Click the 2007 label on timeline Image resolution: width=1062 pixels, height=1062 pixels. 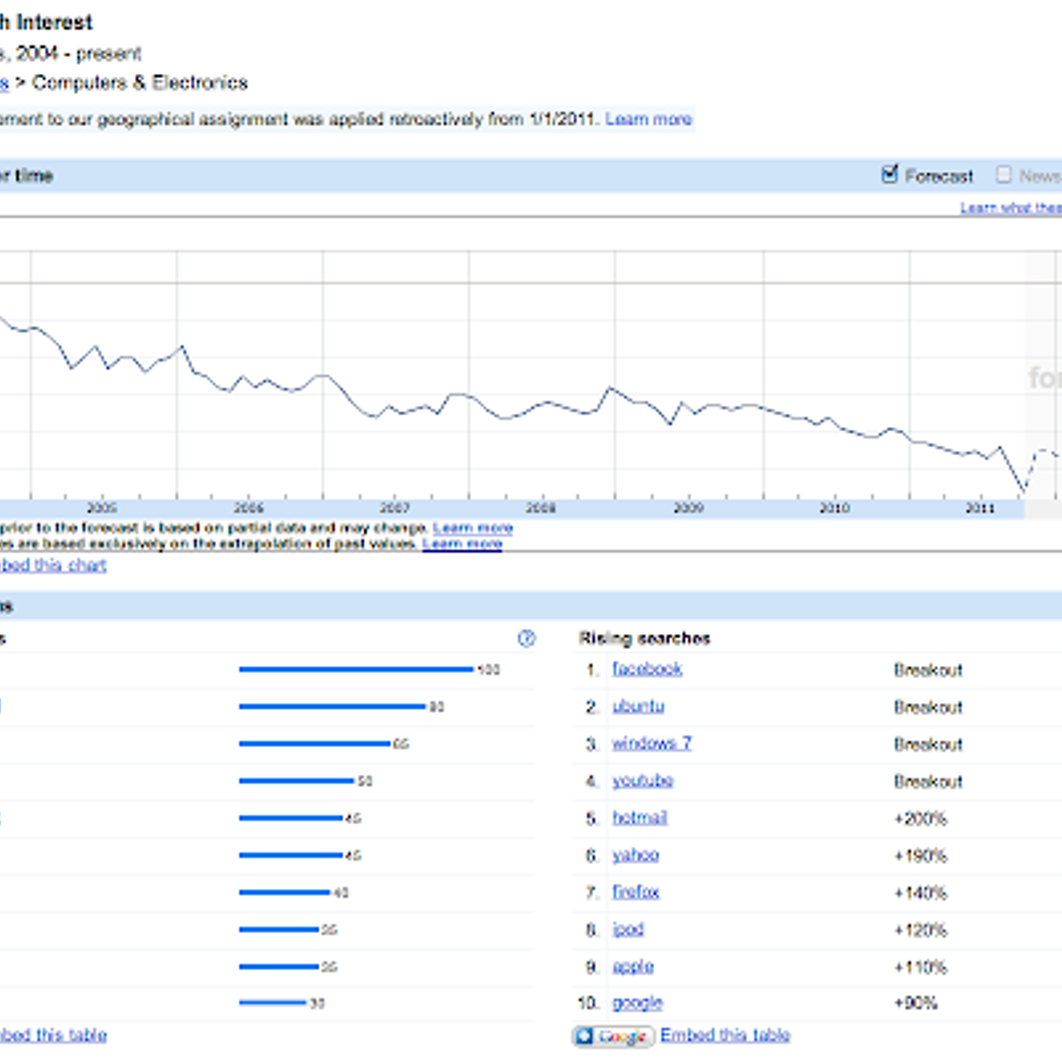394,508
